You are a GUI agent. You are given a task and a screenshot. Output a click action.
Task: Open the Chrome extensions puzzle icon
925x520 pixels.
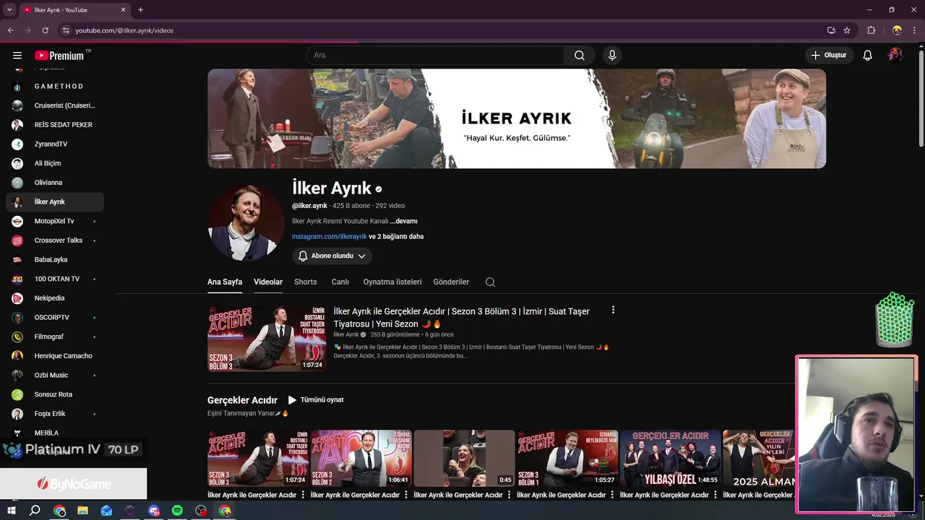click(871, 30)
